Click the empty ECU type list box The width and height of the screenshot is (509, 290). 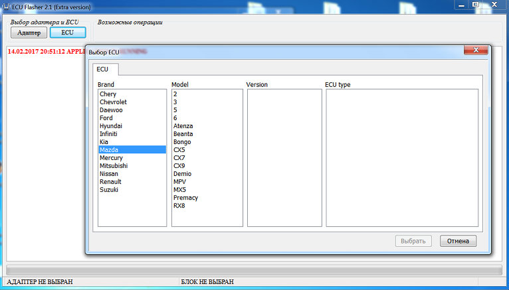point(402,158)
